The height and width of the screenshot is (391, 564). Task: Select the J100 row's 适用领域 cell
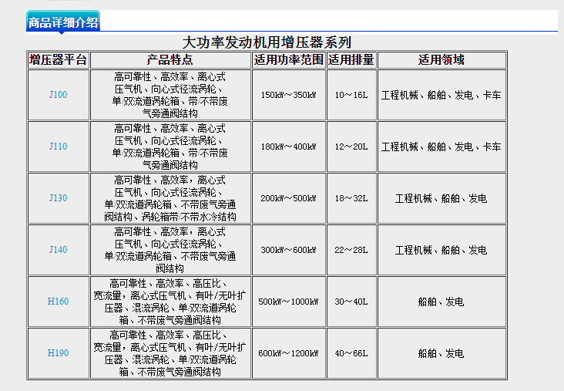(441, 95)
